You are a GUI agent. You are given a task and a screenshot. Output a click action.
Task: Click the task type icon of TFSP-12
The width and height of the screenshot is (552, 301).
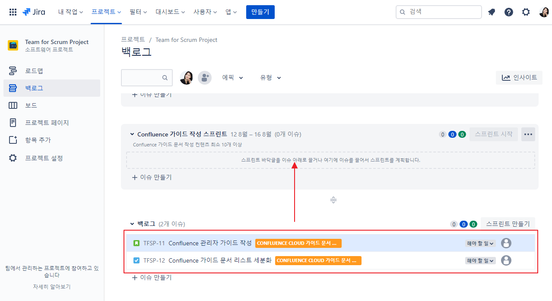(x=136, y=260)
